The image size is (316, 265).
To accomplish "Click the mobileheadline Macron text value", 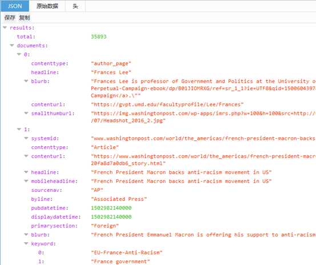I will coord(181,181).
